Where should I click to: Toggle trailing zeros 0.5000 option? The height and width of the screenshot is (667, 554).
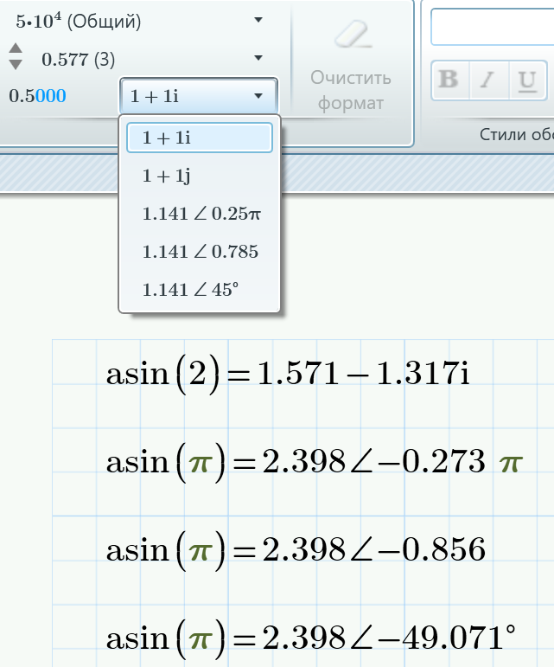(37, 96)
